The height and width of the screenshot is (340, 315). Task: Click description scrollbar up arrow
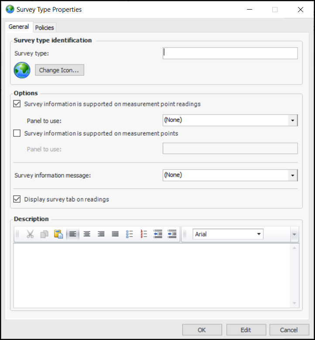[294, 248]
